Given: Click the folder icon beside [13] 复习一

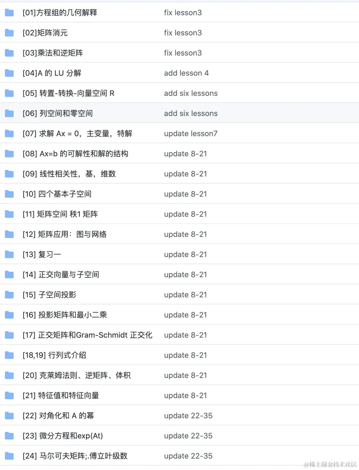Looking at the screenshot, I should pyautogui.click(x=9, y=254).
